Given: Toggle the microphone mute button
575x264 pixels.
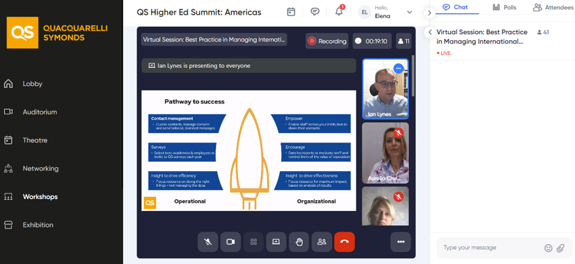Looking at the screenshot, I should 208,242.
